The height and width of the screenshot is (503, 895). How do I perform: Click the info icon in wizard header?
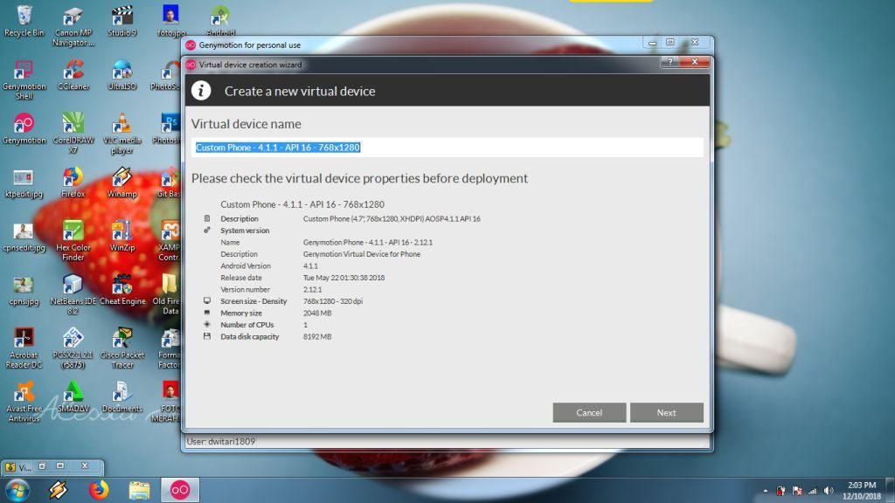pos(201,91)
